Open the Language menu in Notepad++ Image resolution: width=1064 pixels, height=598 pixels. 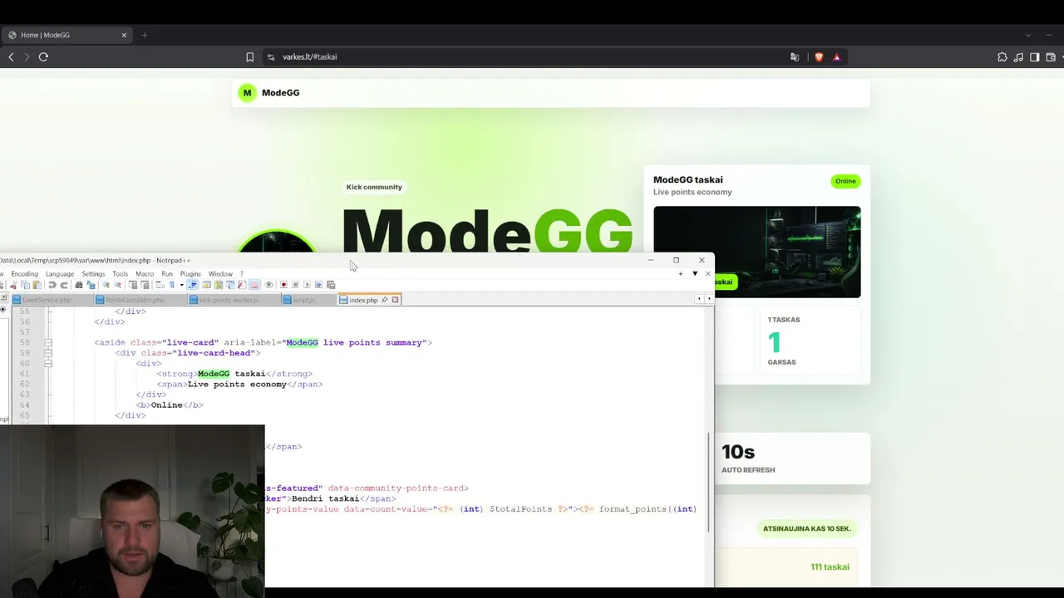60,274
